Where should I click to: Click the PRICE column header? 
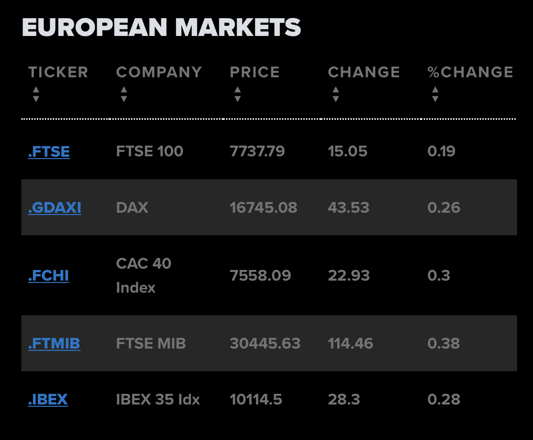pos(255,72)
